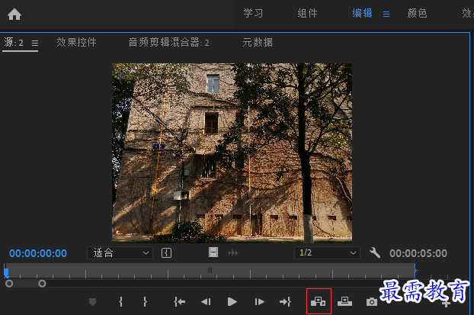Click the duration timecode 00:00:05:00
Screen dimensions: 474x315
pyautogui.click(x=418, y=253)
